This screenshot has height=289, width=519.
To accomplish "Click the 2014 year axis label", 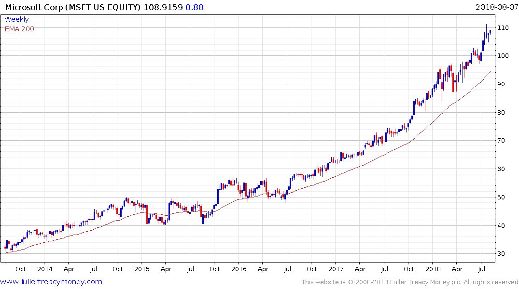I will [45, 269].
